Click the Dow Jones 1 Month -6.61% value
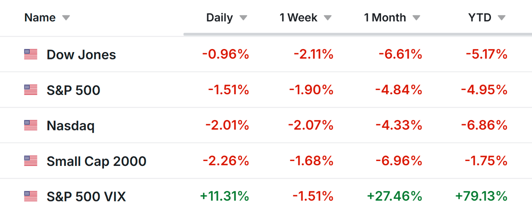 pos(400,54)
